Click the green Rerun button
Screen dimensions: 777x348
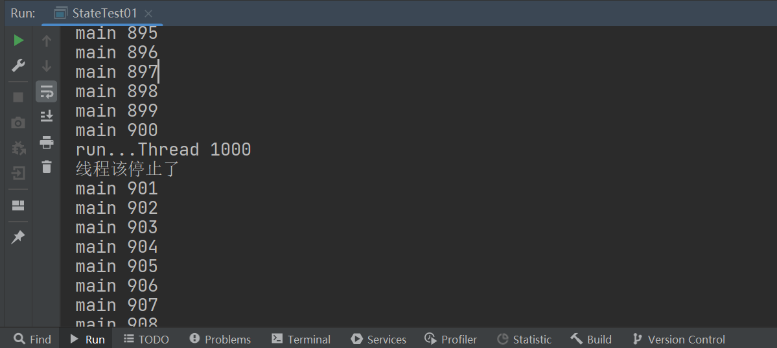coord(18,41)
